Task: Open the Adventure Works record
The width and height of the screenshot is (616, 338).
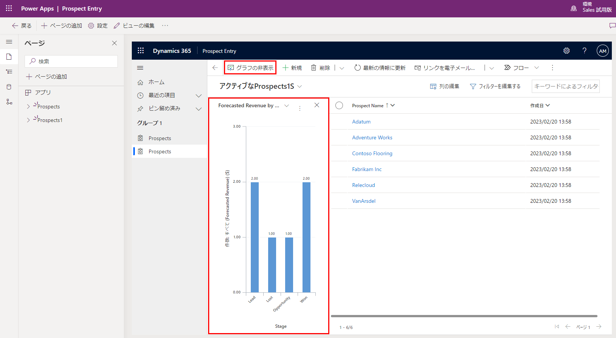Action: point(372,137)
